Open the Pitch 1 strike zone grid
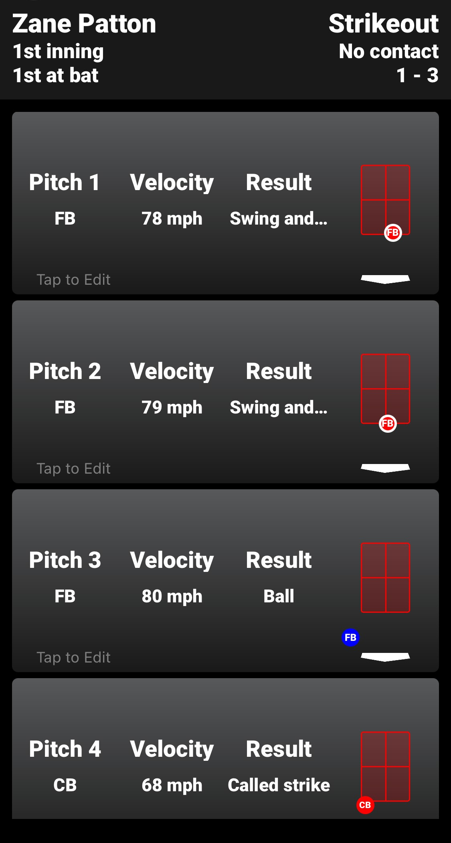451x843 pixels. (385, 199)
